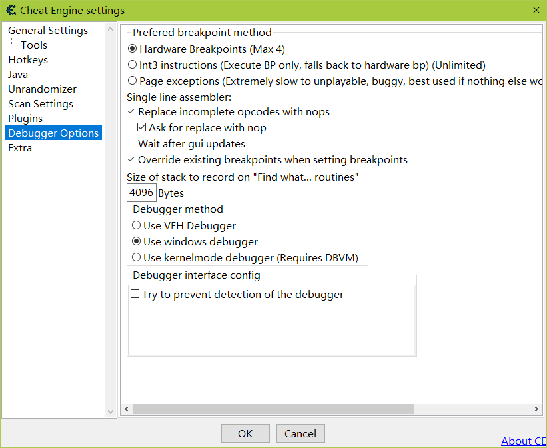
Task: Click the horizontal scrollbar right arrow
Action: point(536,409)
